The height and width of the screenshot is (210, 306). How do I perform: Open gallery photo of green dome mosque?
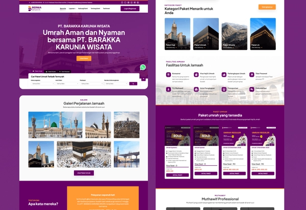(56, 125)
